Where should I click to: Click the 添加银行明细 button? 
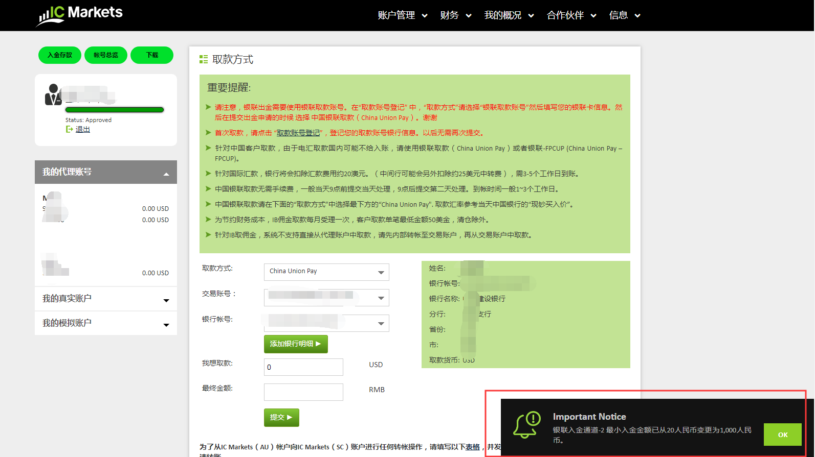[296, 344]
